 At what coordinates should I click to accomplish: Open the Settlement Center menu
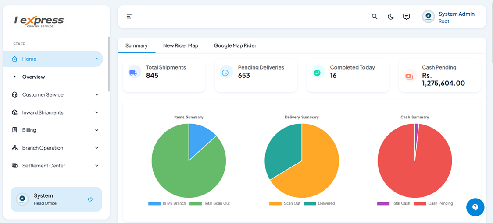pos(44,166)
